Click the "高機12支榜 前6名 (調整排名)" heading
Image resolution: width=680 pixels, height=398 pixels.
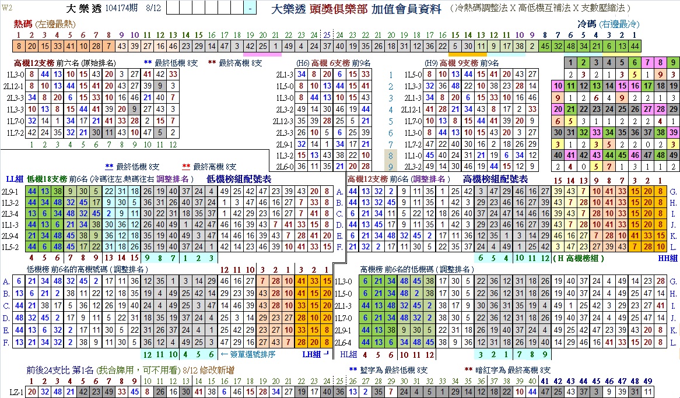[398, 179]
